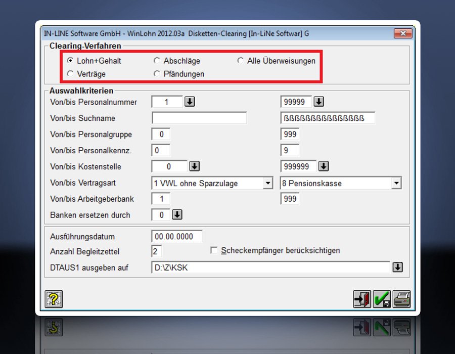
Task: Click the 'Auswahlkriterien' group heading
Action: tap(81, 91)
